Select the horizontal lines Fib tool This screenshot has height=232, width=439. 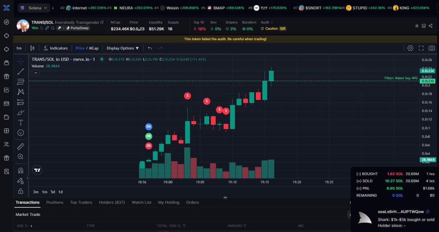click(20, 82)
